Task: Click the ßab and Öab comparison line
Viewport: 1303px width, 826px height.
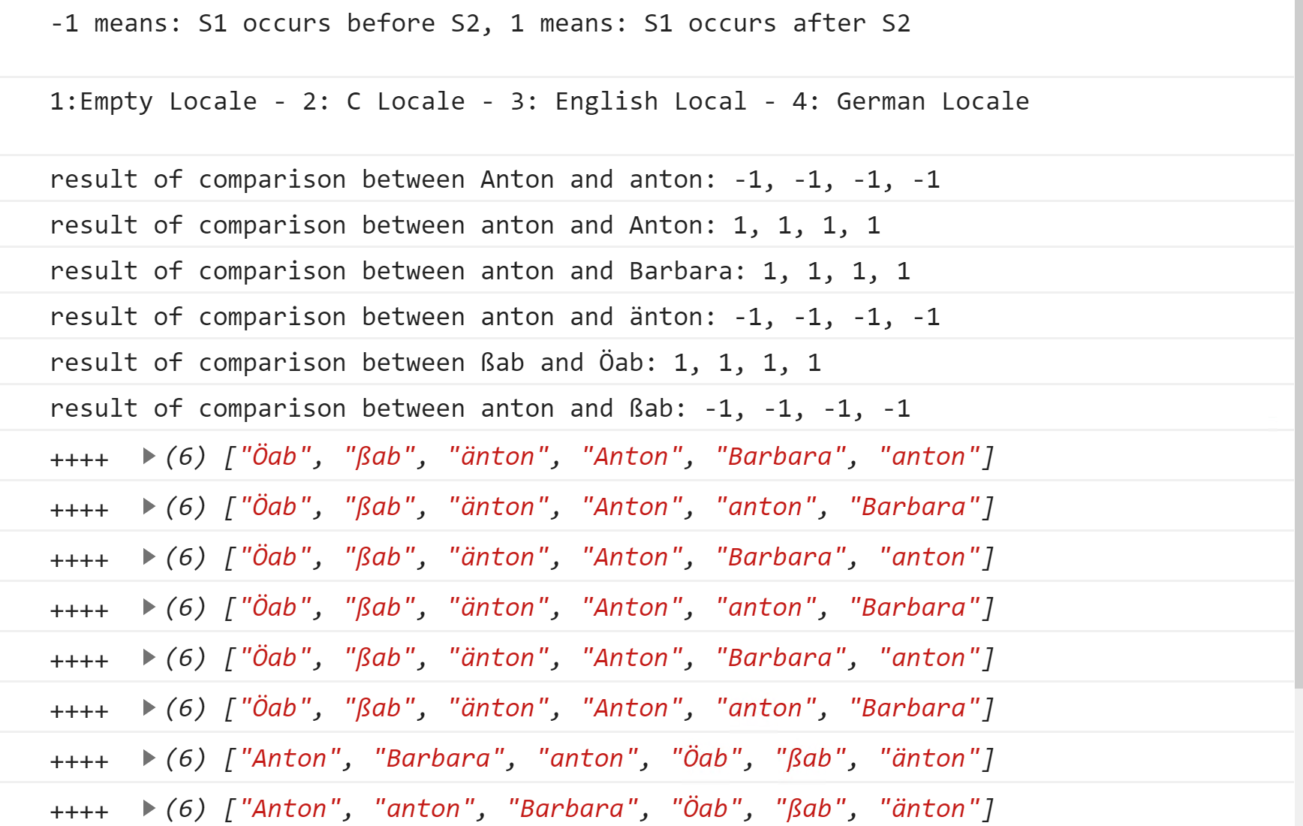Action: (x=435, y=363)
